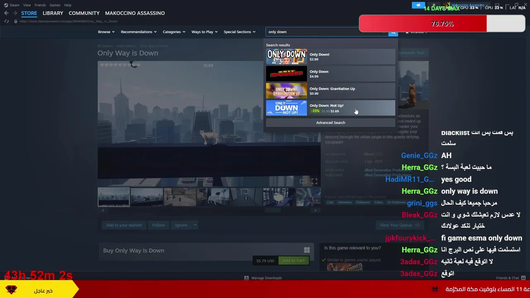
Task: Expand the Recommendations dropdown
Action: [x=139, y=32]
